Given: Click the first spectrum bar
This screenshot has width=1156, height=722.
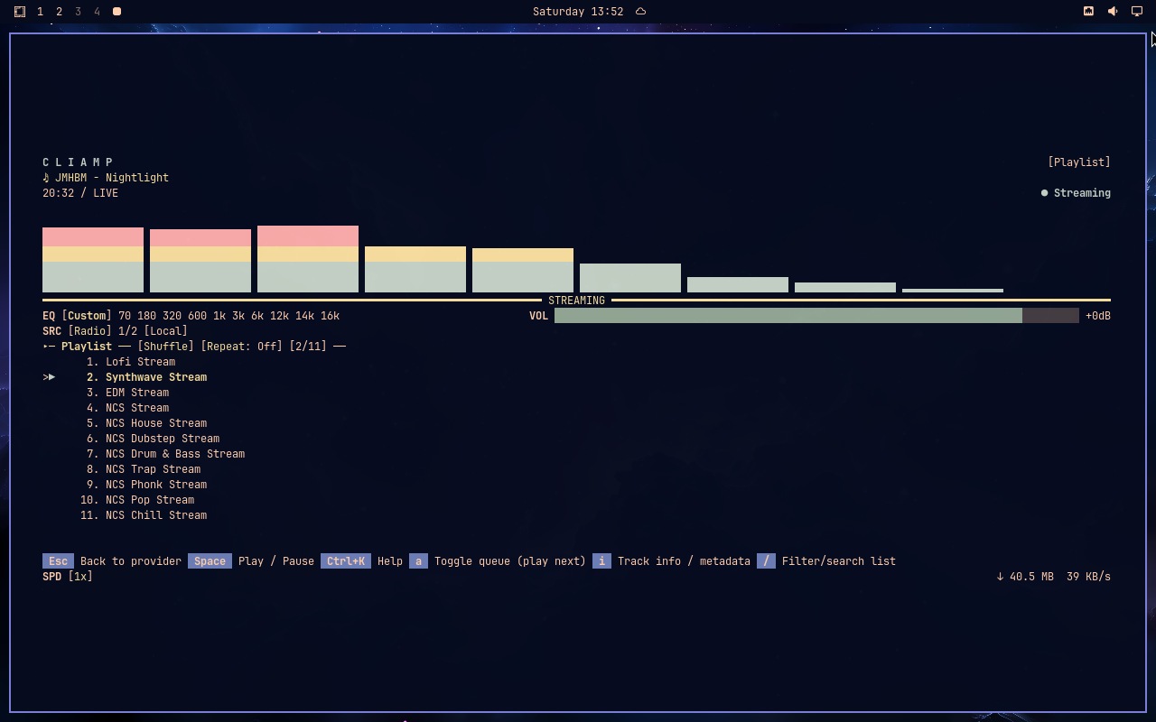Looking at the screenshot, I should pyautogui.click(x=93, y=260).
